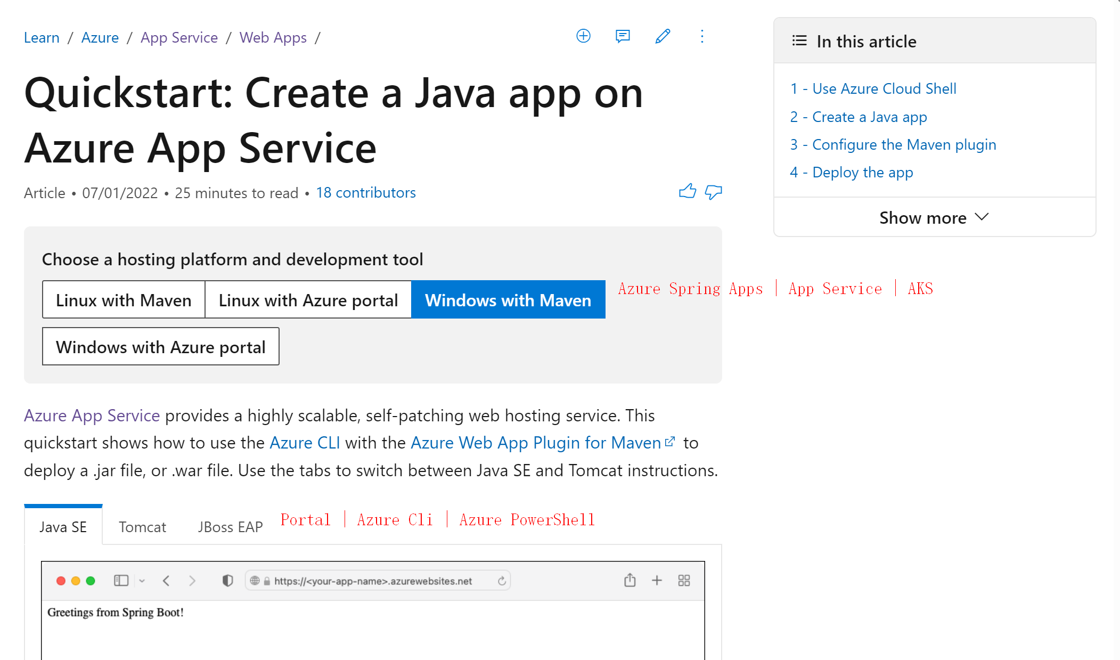Click the shield privacy icon in embedded browser
This screenshot has width=1120, height=660.
[227, 581]
